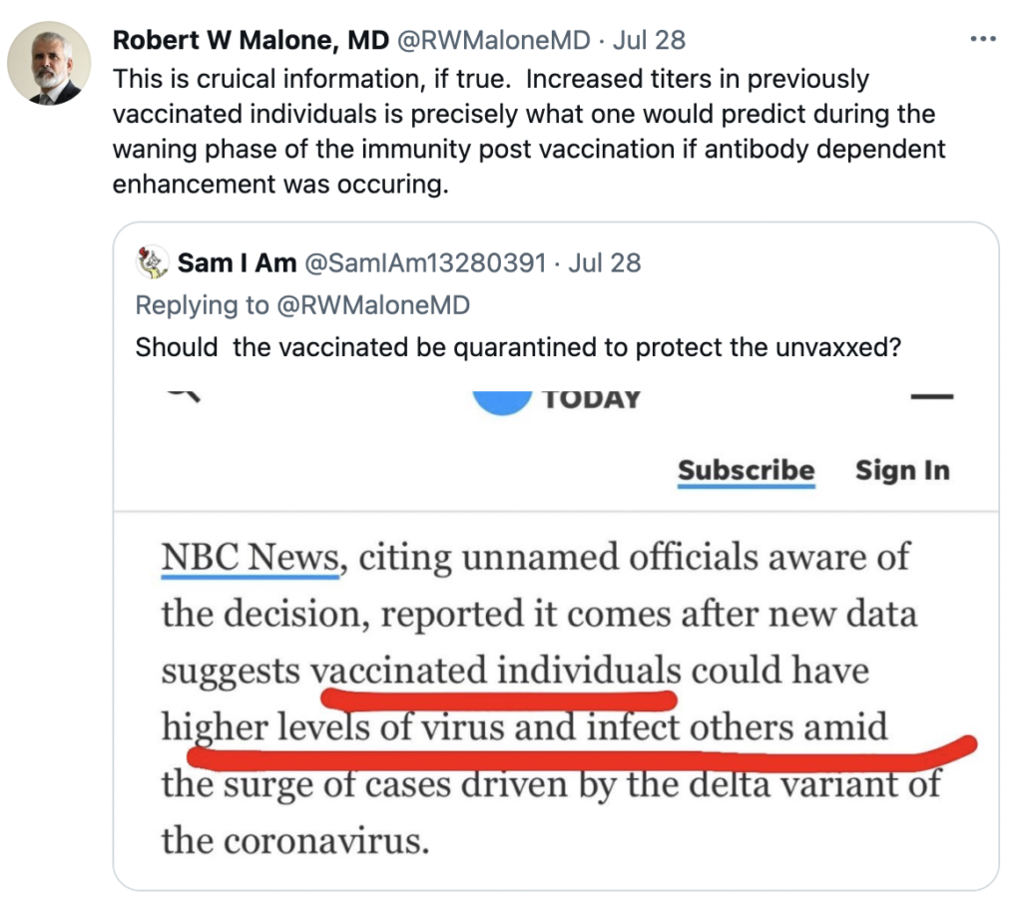
Task: Click the @RWMaloneMD handle in the tweet header
Action: pyautogui.click(x=493, y=40)
